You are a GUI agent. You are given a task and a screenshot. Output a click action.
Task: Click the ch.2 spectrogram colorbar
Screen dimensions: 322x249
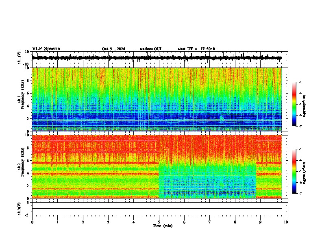tap(294, 171)
